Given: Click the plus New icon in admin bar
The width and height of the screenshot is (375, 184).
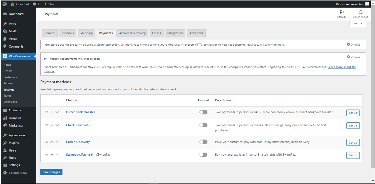Looking at the screenshot, I should (45, 4).
